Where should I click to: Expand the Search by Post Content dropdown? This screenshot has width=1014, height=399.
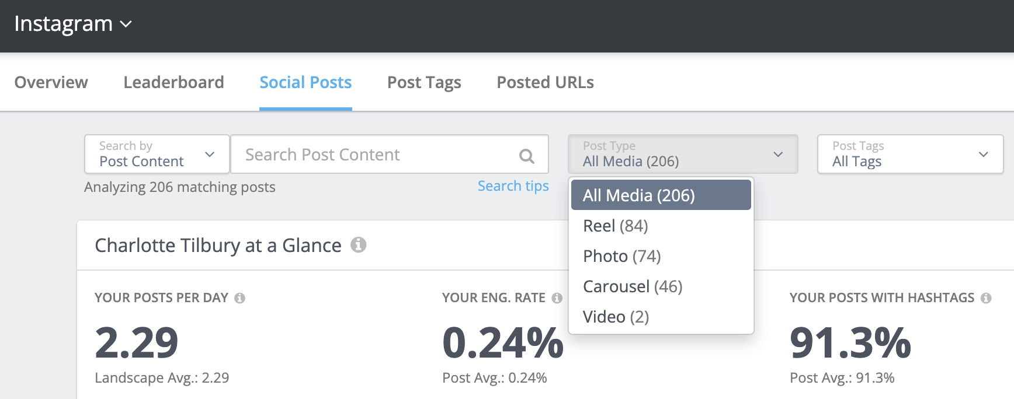point(157,154)
